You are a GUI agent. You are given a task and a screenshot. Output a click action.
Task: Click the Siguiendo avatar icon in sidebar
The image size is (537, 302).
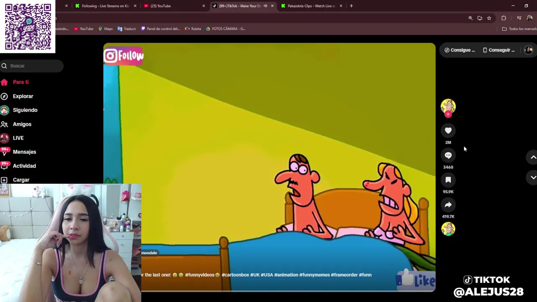click(4, 110)
